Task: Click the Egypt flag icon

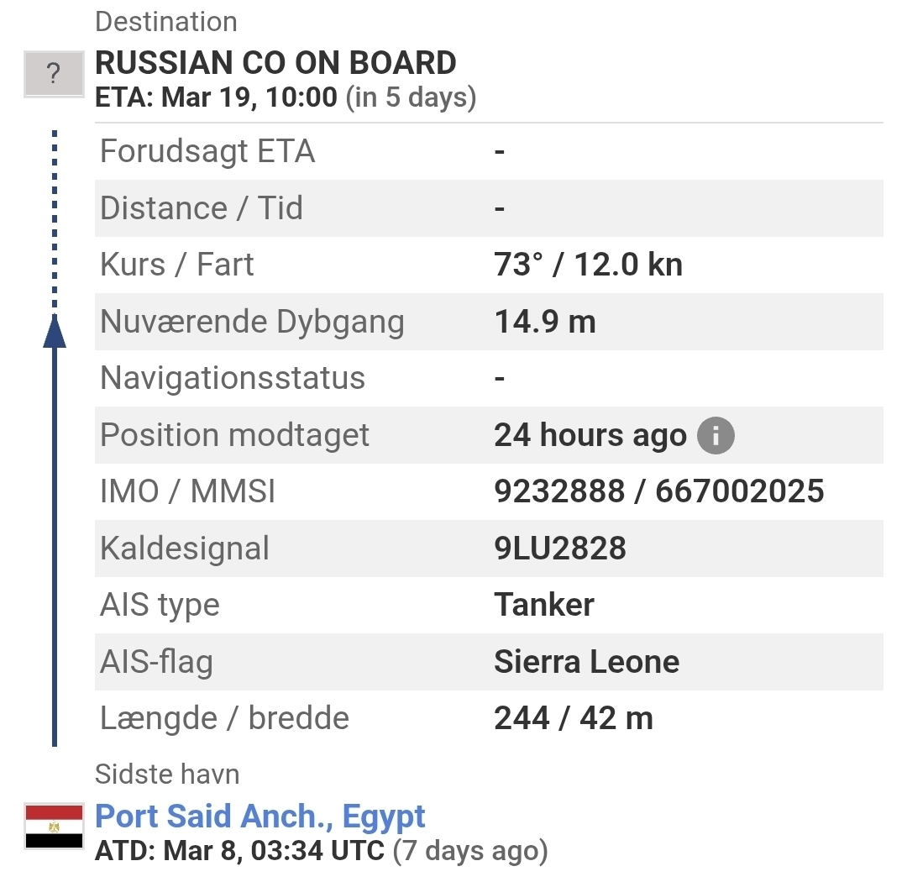Action: pyautogui.click(x=53, y=826)
